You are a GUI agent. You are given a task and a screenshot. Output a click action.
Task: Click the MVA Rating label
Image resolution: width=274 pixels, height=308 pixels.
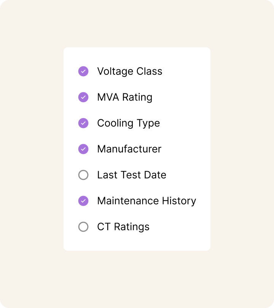tap(125, 97)
